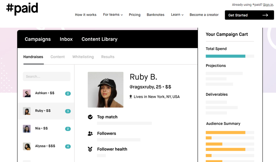Click Ruby's badge showing 3

point(68,111)
